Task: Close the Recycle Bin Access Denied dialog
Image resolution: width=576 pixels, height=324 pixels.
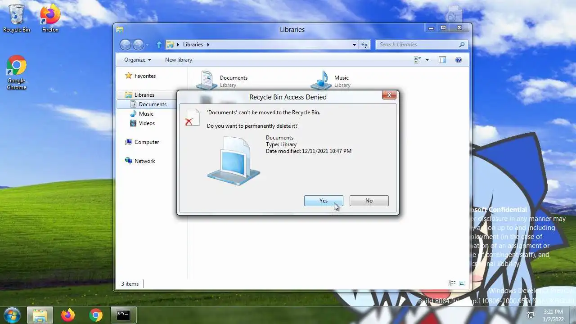Action: pos(389,95)
